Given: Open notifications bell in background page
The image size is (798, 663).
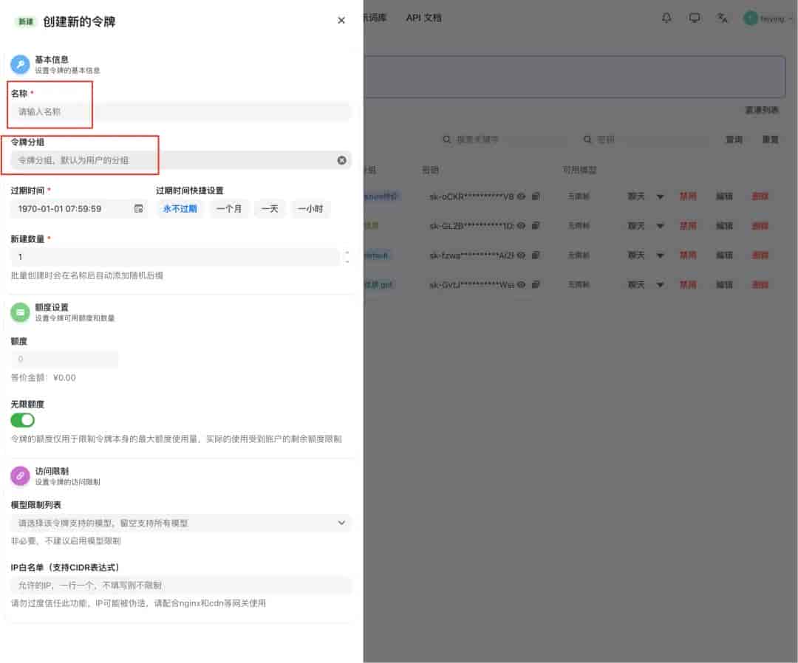Looking at the screenshot, I should [666, 18].
